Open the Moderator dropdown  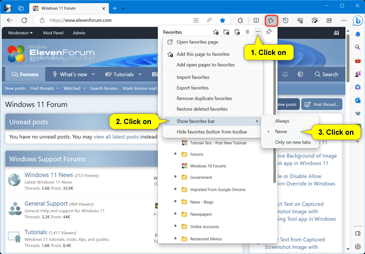pos(20,33)
